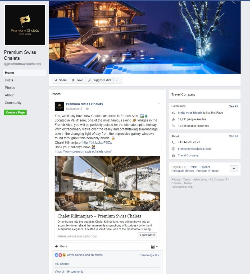Click the post's small page avatar
250x274 pixels.
(59, 106)
